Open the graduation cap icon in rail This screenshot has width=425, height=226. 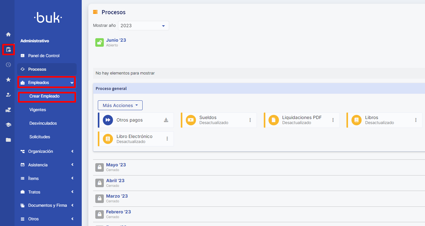coord(9,125)
